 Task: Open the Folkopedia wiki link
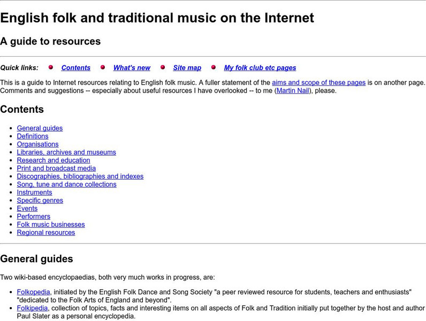pos(33,292)
